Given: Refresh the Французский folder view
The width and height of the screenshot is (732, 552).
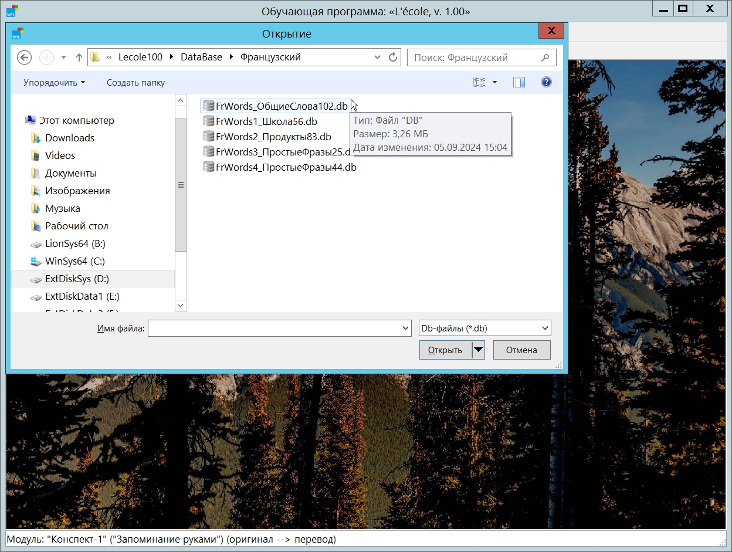Looking at the screenshot, I should pyautogui.click(x=393, y=57).
